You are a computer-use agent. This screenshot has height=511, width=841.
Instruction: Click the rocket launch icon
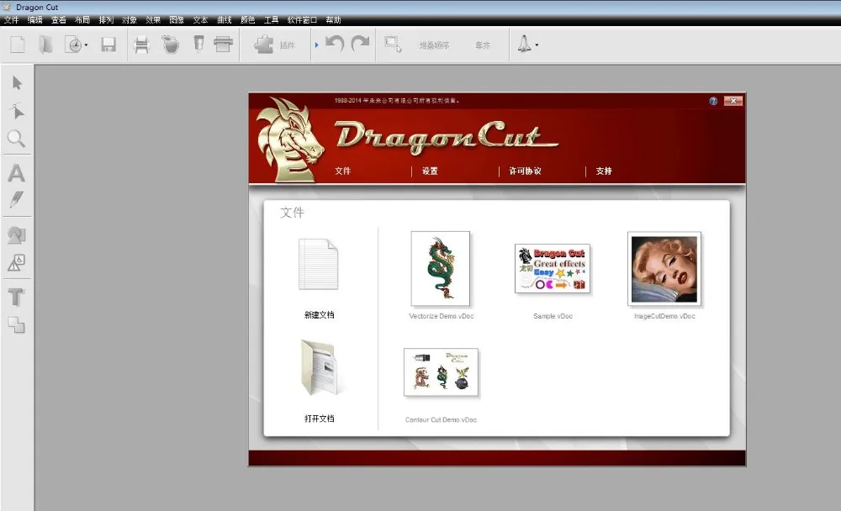tap(525, 44)
